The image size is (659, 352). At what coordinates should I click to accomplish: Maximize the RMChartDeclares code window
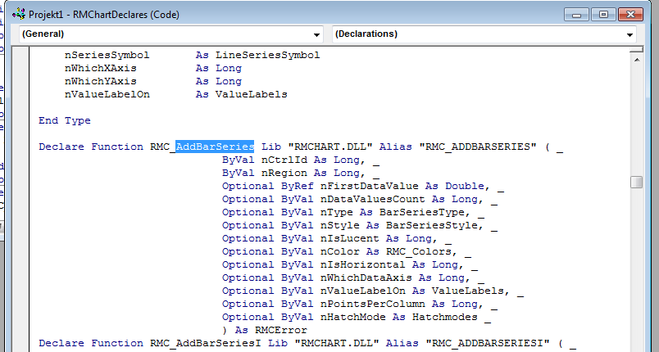603,15
